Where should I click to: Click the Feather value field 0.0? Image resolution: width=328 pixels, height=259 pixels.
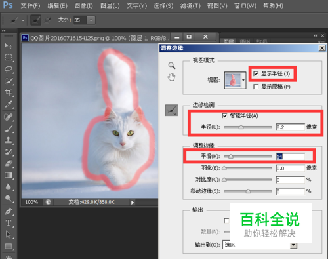[x=290, y=168]
